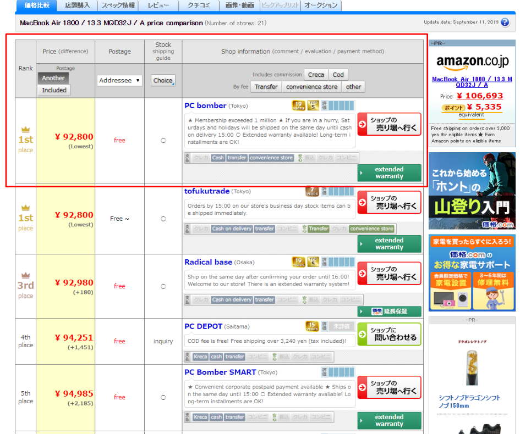This screenshot has width=520, height=434.
Task: Expand PC Bomber SMART extended warranty
Action: coord(390,420)
